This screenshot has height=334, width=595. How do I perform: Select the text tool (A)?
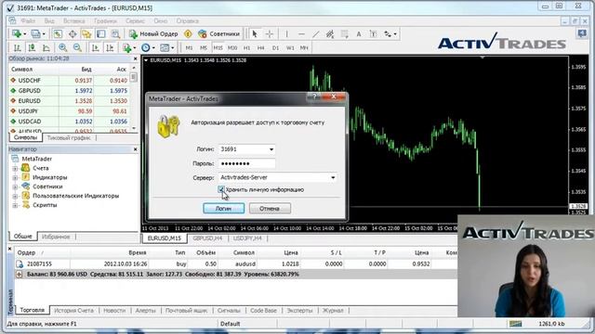[359, 34]
